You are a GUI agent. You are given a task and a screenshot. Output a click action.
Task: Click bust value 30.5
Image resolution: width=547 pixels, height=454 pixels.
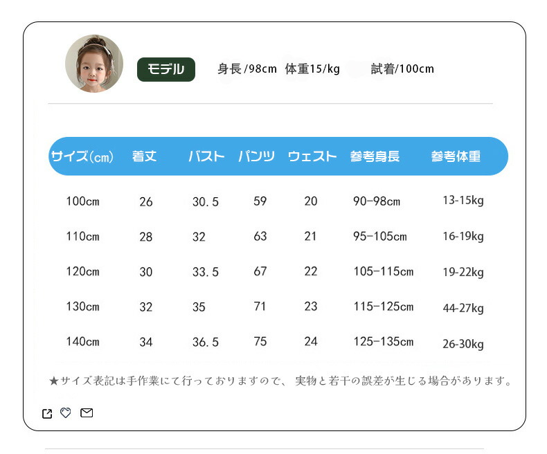(x=206, y=201)
